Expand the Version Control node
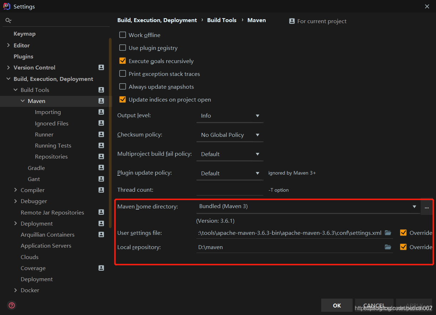This screenshot has width=436, height=315. (9, 67)
